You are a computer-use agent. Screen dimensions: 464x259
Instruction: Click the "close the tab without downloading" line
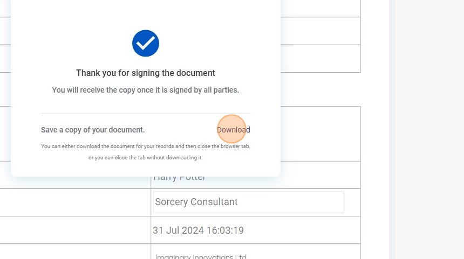click(x=146, y=158)
